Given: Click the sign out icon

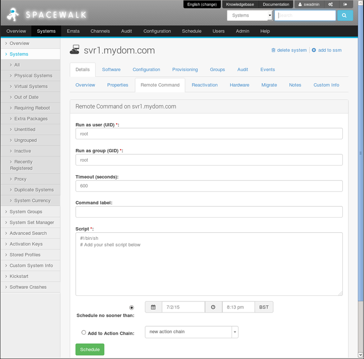Looking at the screenshot, I should pyautogui.click(x=345, y=5).
